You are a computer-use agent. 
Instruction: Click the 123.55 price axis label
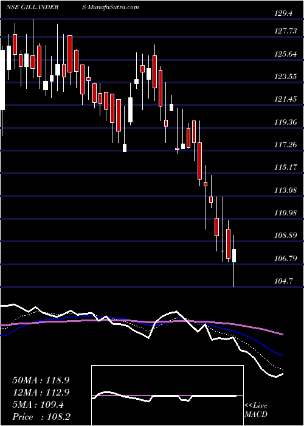286,77
